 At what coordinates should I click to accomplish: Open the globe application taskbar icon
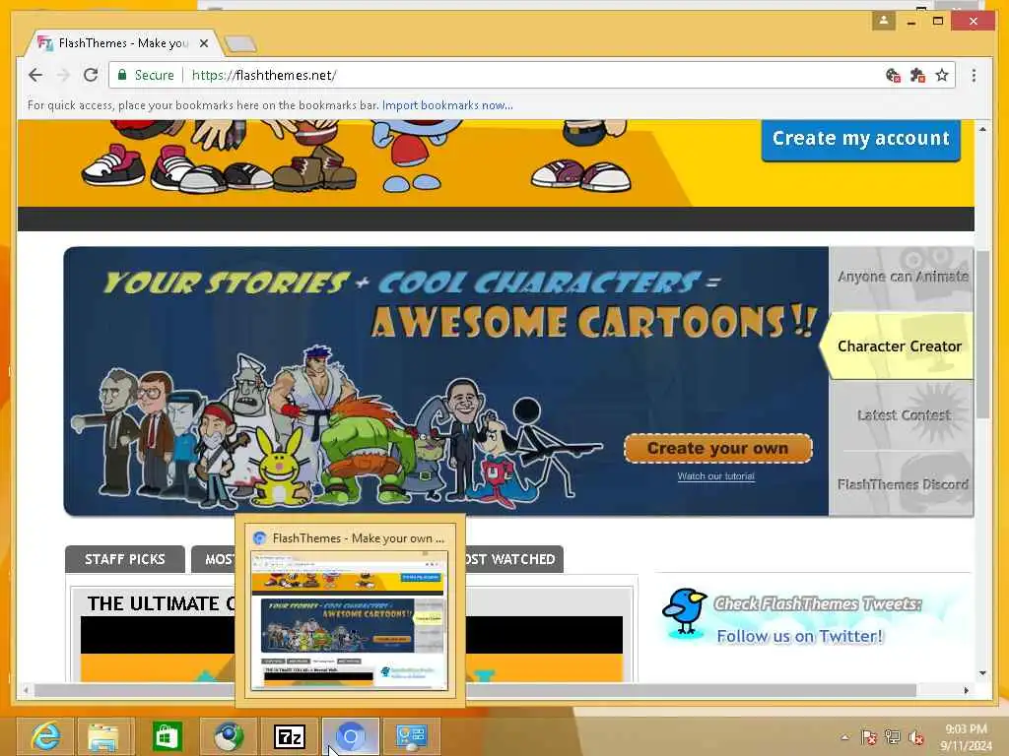228,736
